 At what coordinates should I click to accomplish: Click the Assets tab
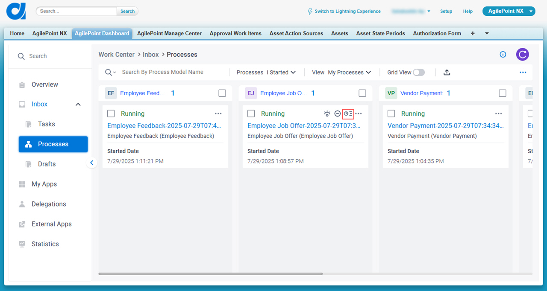click(x=340, y=33)
